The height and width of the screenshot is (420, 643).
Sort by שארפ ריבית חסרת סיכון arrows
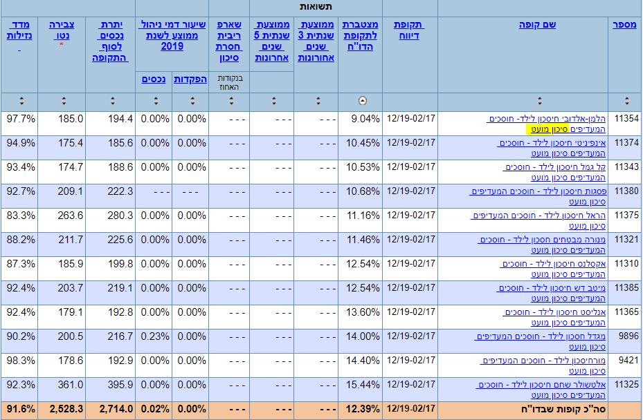(x=231, y=101)
